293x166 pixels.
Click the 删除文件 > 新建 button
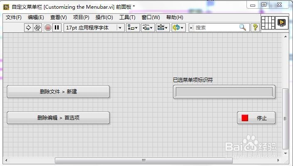coord(58,92)
